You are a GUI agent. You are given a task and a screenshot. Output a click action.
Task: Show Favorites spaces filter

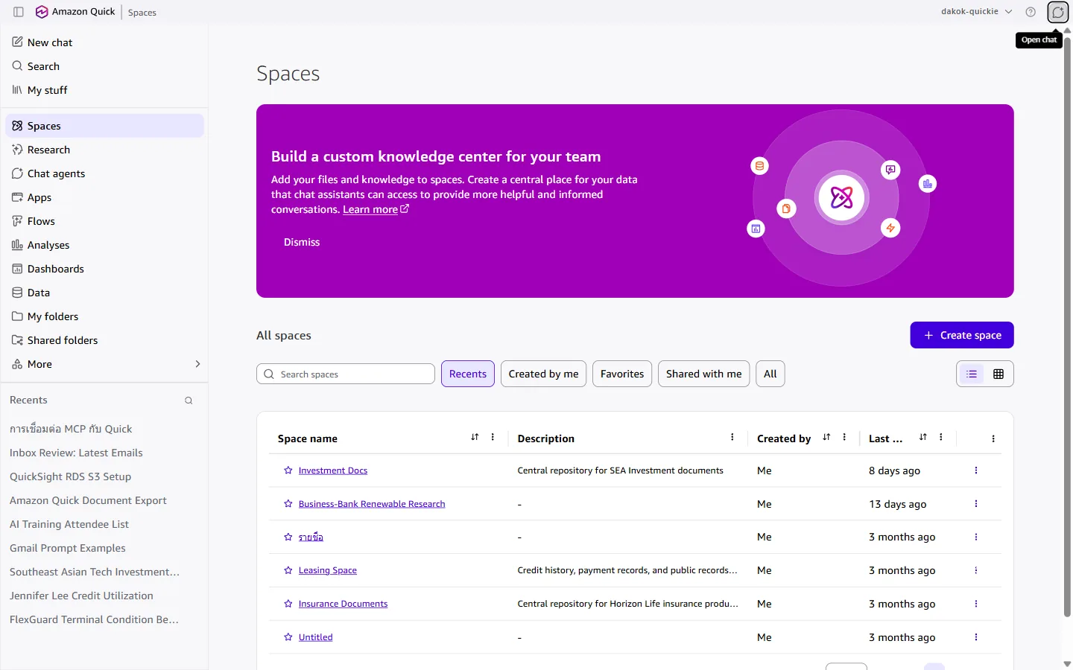tap(622, 374)
